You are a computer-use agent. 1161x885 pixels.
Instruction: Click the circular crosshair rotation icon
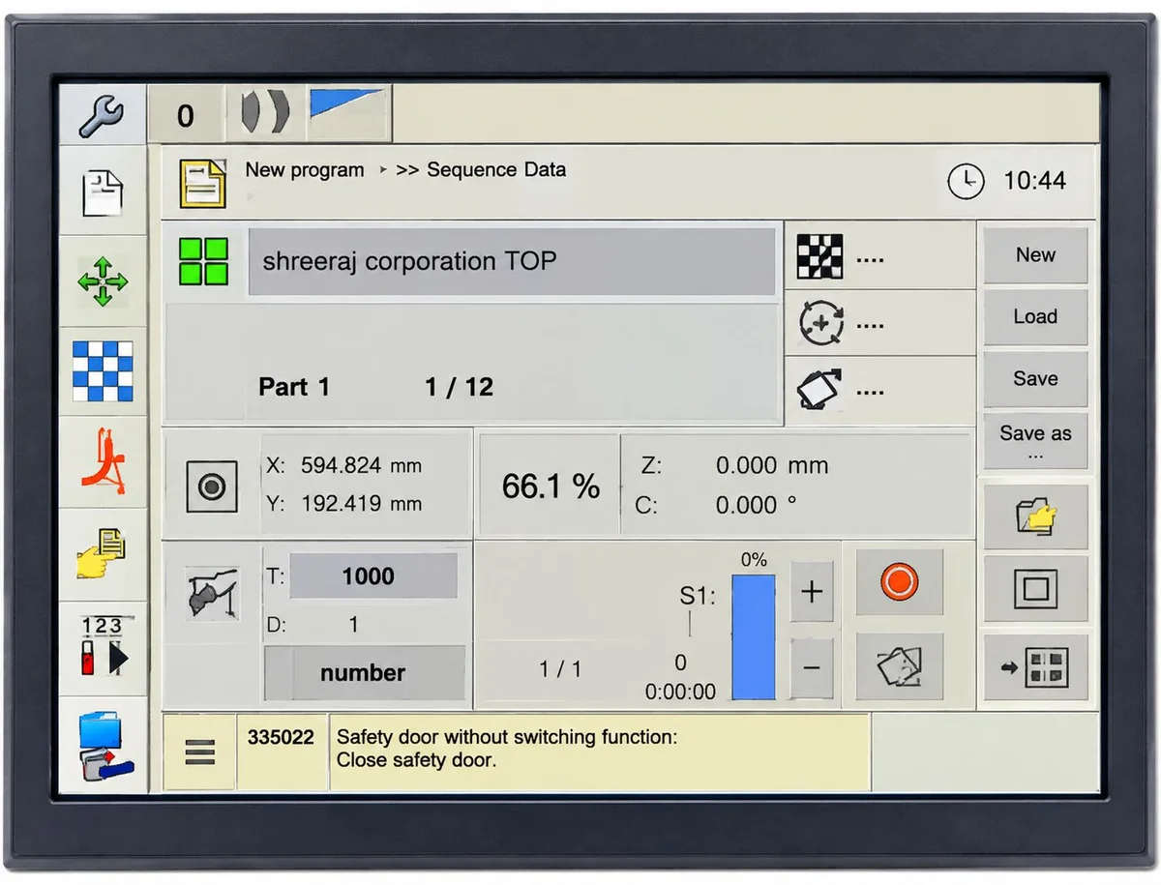click(820, 323)
